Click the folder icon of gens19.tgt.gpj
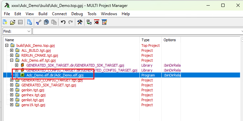 (x=17, y=105)
